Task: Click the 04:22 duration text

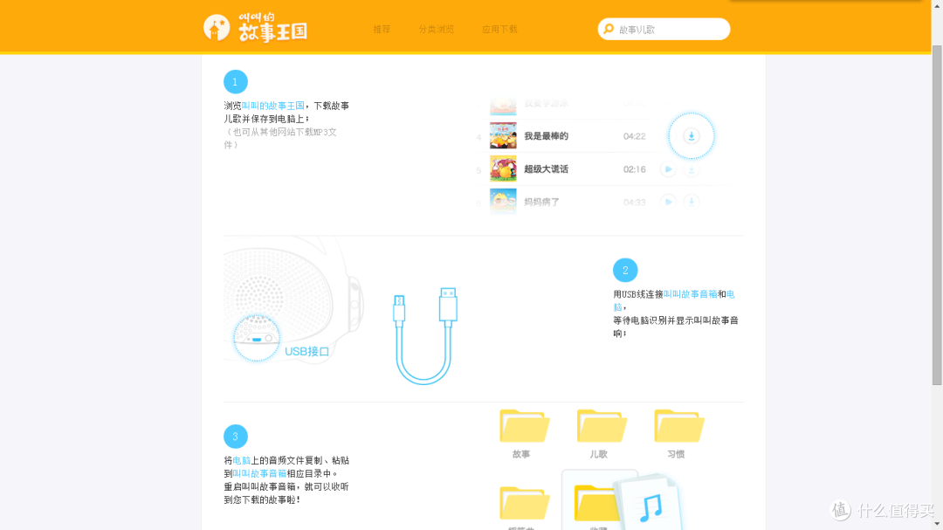Action: tap(635, 136)
